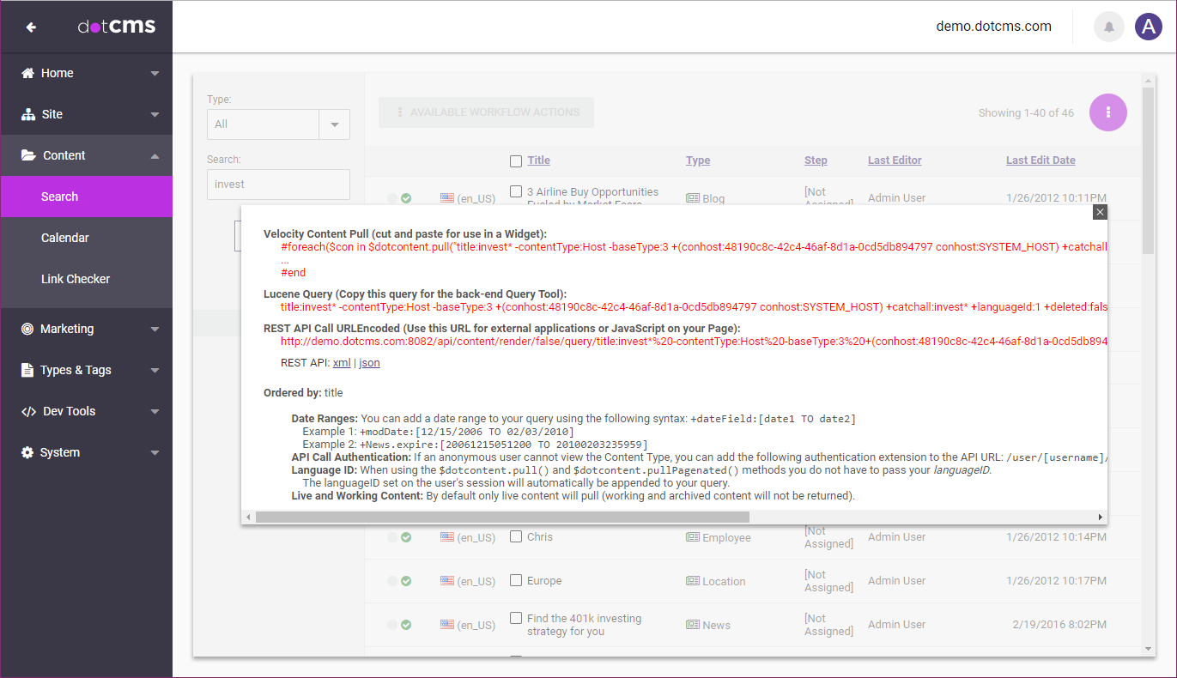This screenshot has height=678, width=1177.
Task: Click the green status icon for Chris row
Action: coord(406,537)
